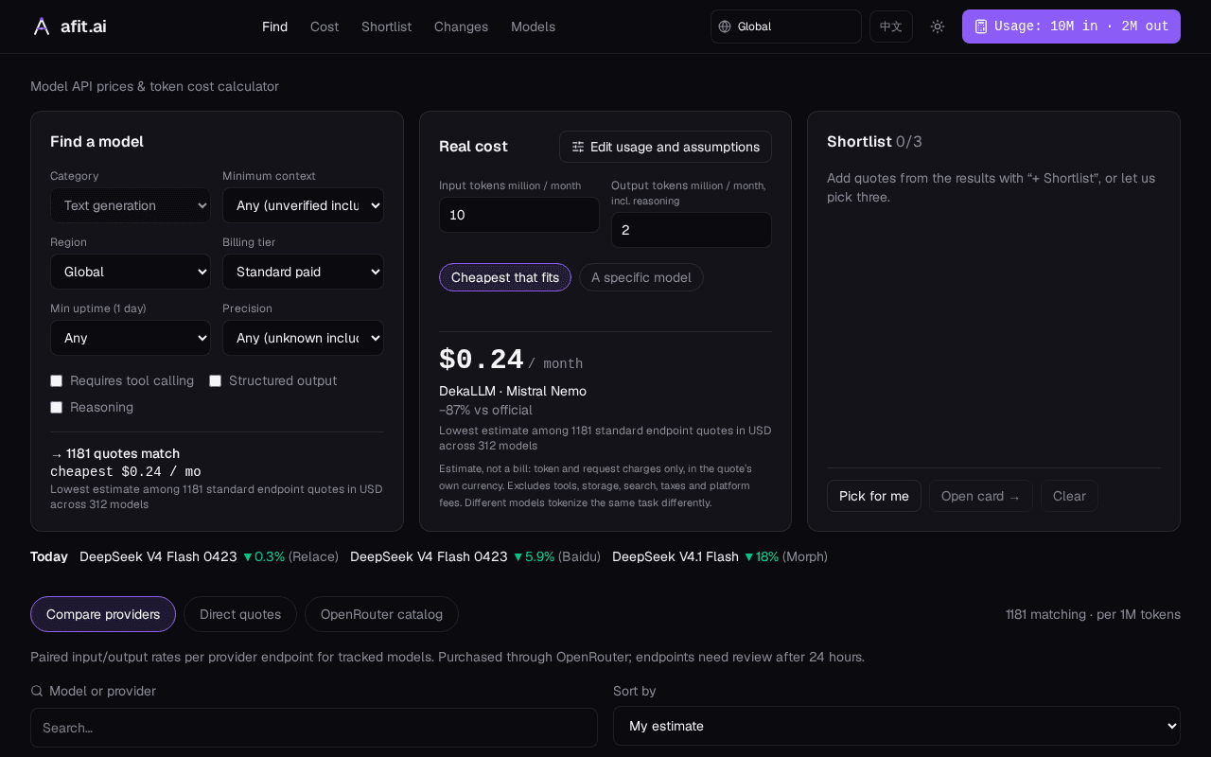1211x757 pixels.
Task: Open the Region dropdown in Find a model
Action: pyautogui.click(x=131, y=272)
